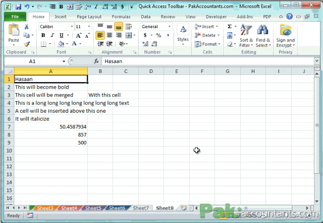This screenshot has height=223, width=323.
Task: Open Excel Help with question mark icon
Action: pos(289,16)
